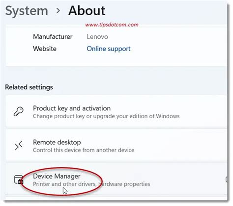Click the Device Manager icon
Image resolution: width=233 pixels, height=206 pixels.
19,180
